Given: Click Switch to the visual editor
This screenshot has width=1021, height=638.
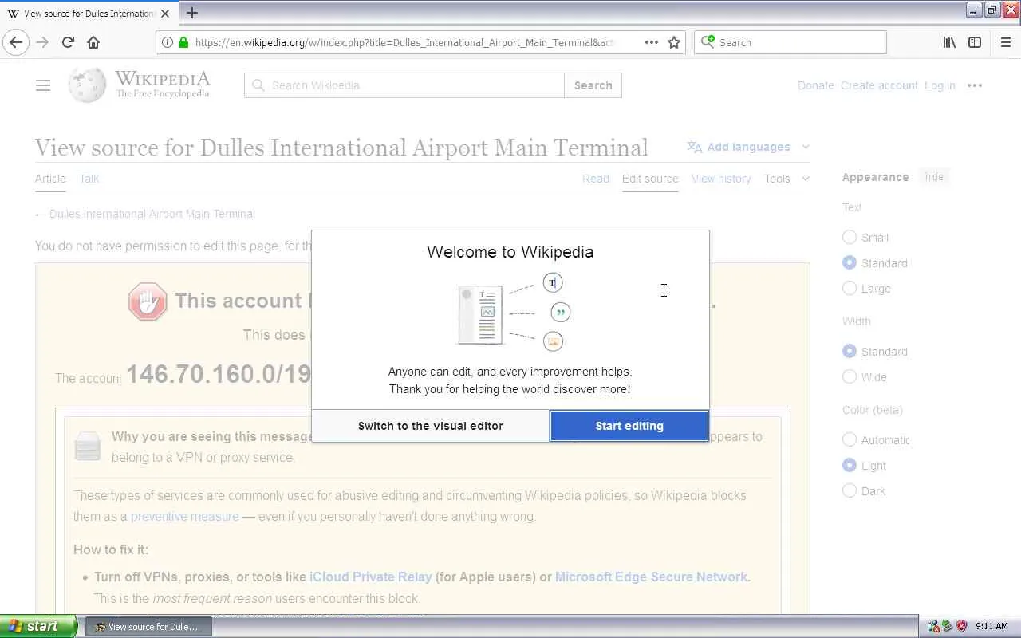Looking at the screenshot, I should click(431, 426).
